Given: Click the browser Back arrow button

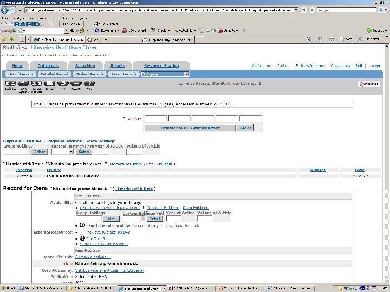Looking at the screenshot, I should 5,10.
